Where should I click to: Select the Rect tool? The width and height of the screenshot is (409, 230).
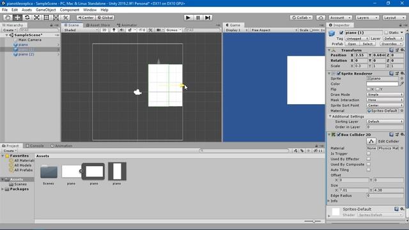[x=46, y=17]
